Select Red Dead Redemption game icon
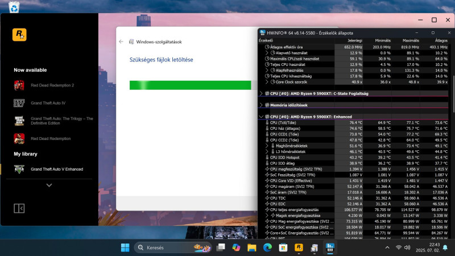 [19, 139]
